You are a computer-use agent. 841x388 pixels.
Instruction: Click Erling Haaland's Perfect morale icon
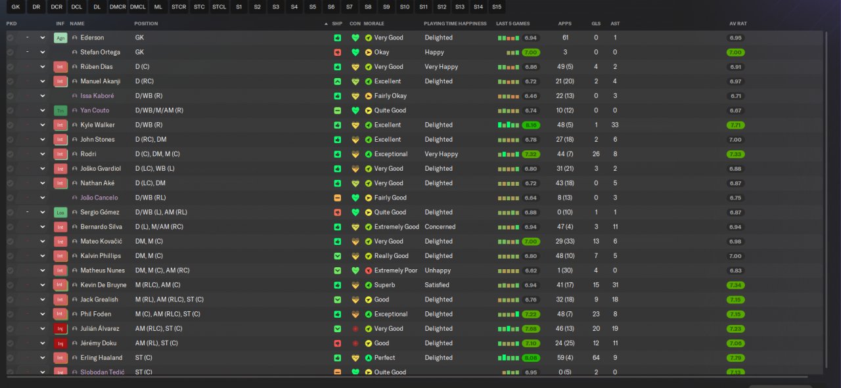(369, 358)
